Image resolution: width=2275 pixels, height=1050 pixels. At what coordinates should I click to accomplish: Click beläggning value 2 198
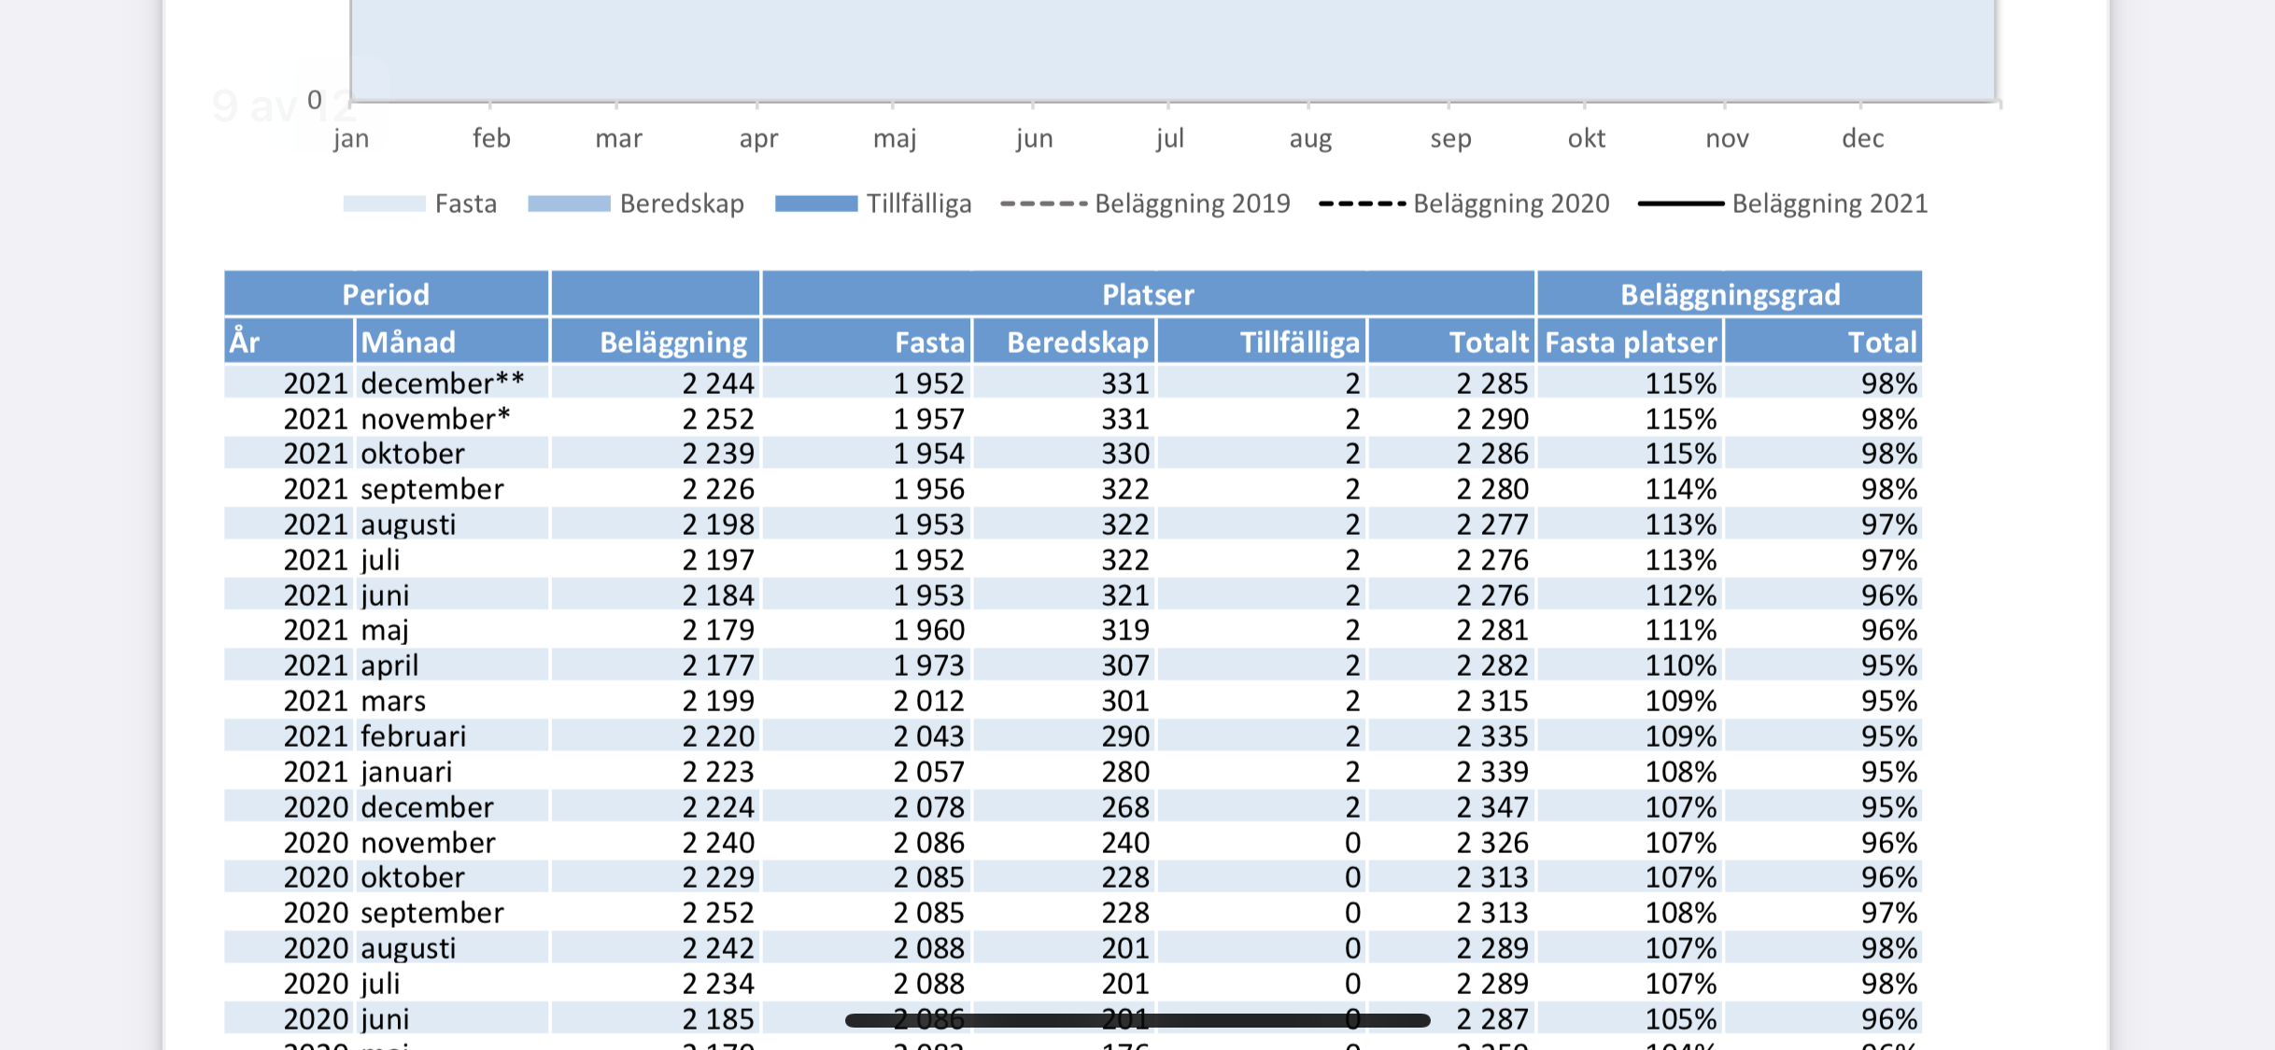click(718, 525)
